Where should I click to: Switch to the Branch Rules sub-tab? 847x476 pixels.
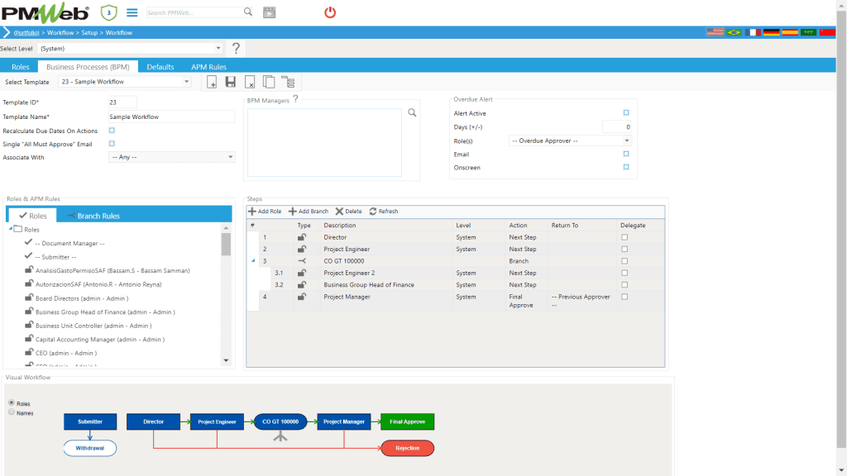pyautogui.click(x=93, y=216)
